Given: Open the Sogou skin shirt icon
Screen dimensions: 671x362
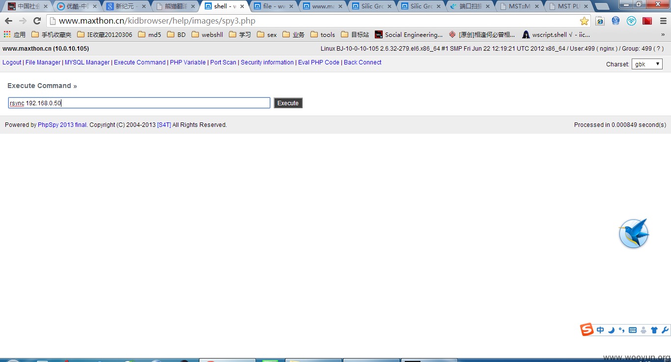Looking at the screenshot, I should click(x=654, y=330).
